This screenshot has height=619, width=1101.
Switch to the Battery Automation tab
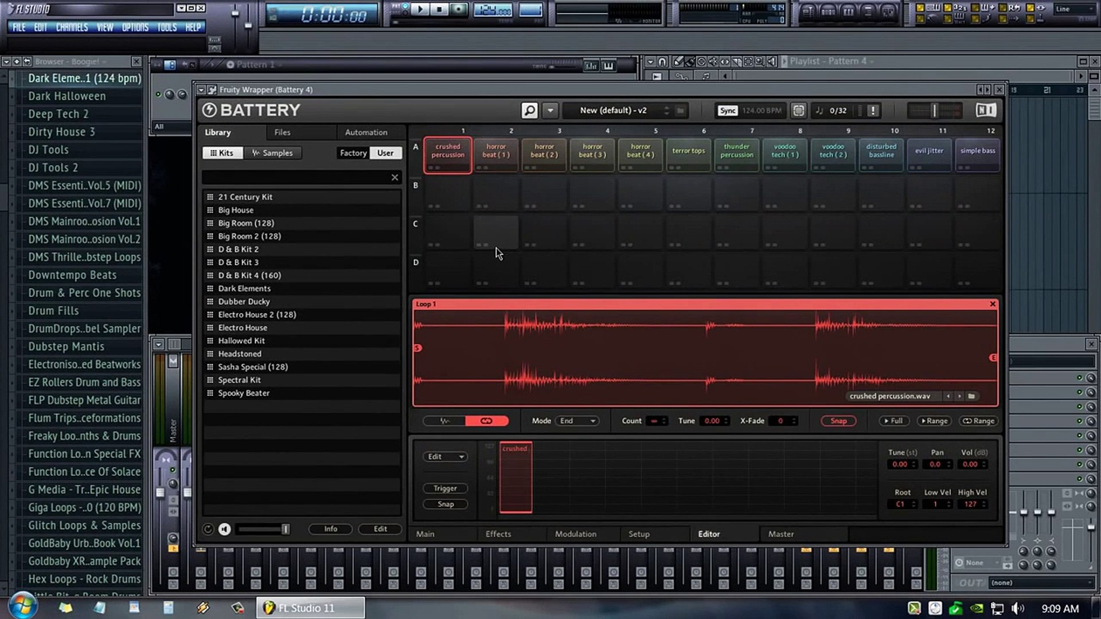click(x=366, y=132)
